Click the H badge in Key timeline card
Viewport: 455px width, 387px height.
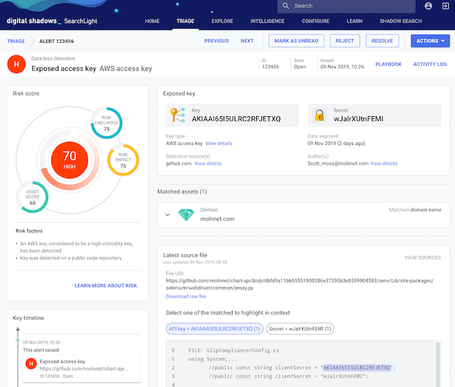point(31,363)
